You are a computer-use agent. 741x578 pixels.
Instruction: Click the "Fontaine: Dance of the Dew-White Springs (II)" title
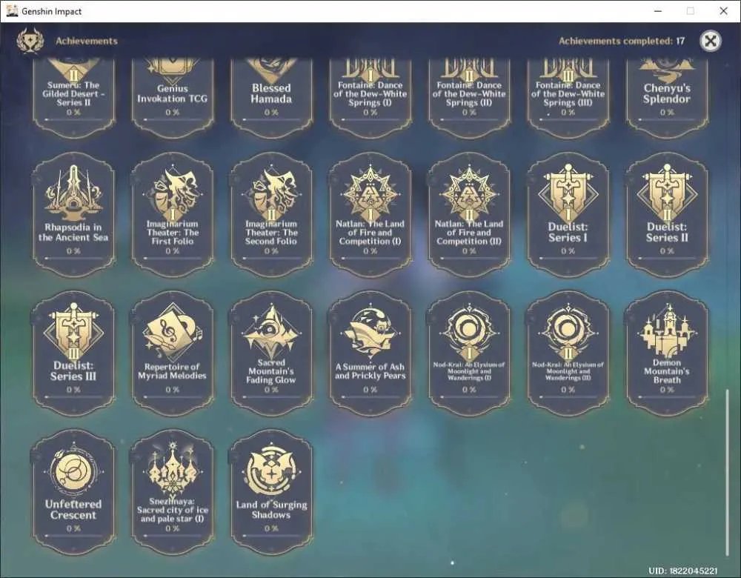click(x=469, y=93)
